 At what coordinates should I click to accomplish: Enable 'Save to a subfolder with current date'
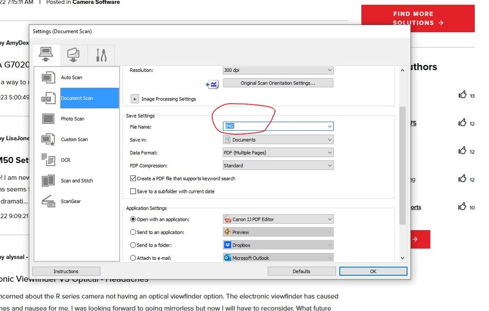(x=133, y=191)
